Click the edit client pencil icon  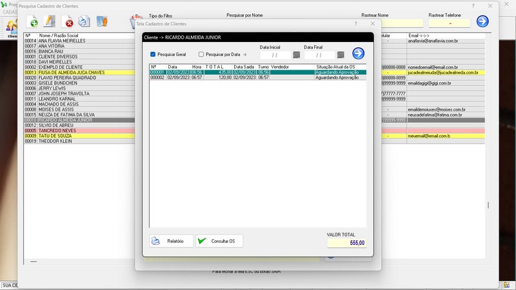click(x=50, y=22)
